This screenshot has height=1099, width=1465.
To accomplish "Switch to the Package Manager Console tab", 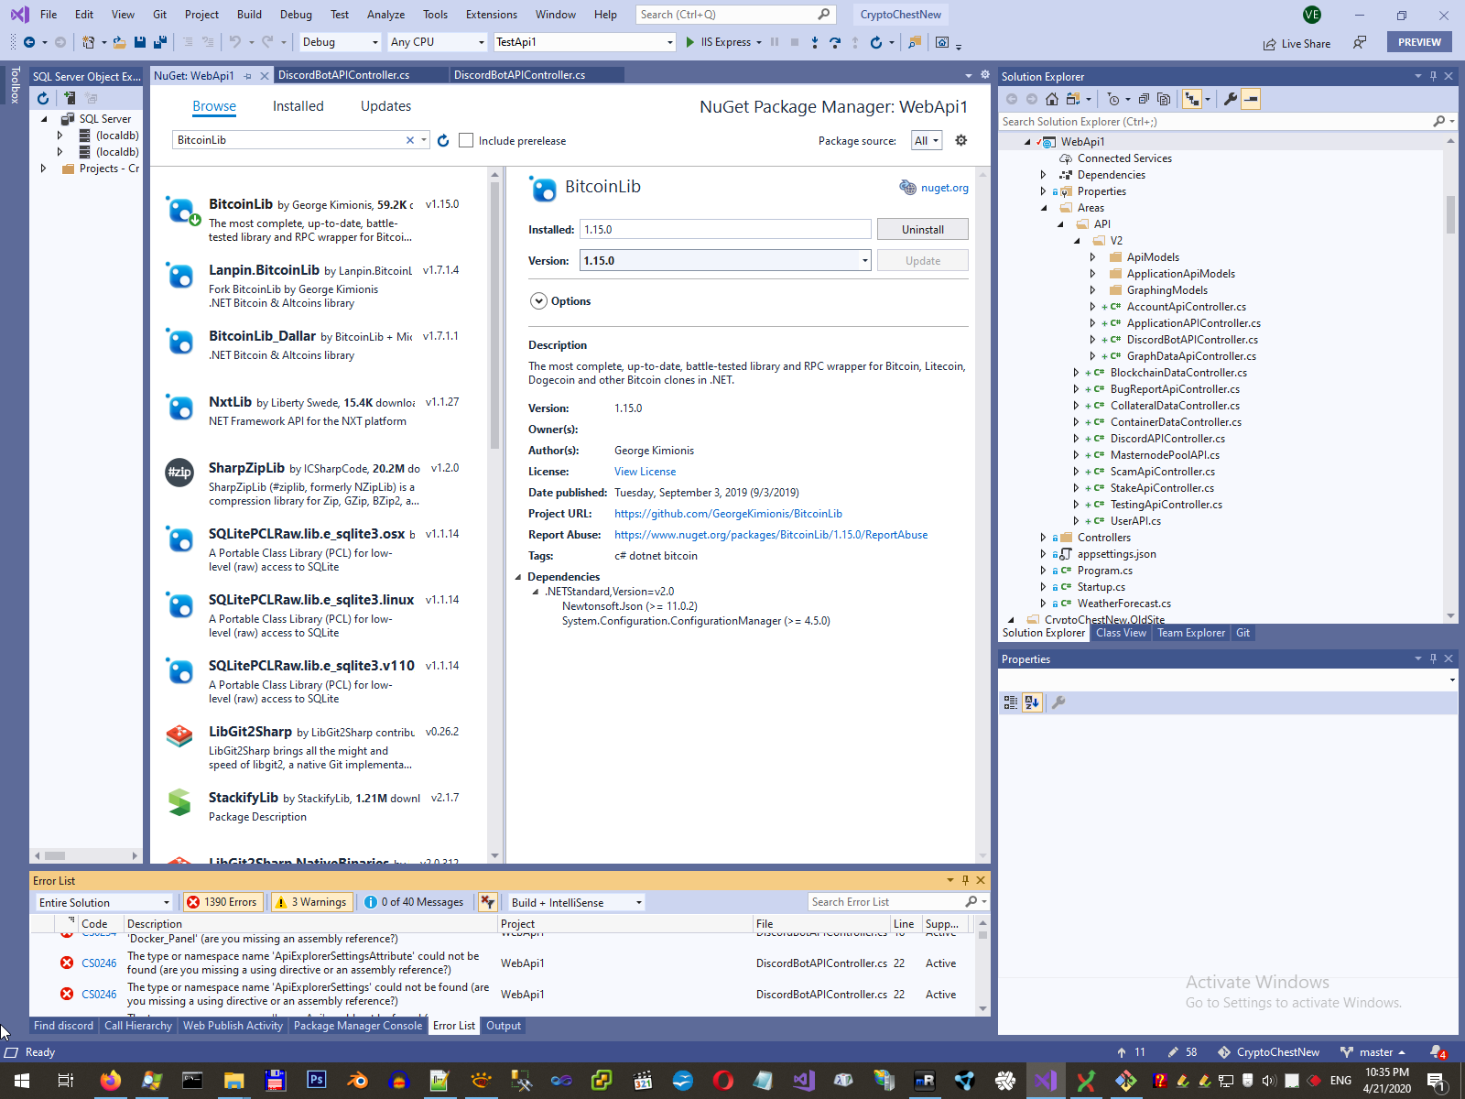I will pyautogui.click(x=358, y=1026).
